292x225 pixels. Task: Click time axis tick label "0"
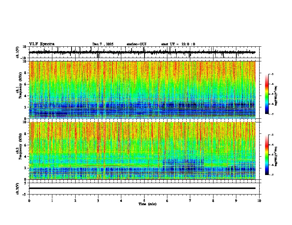[x=29, y=201]
